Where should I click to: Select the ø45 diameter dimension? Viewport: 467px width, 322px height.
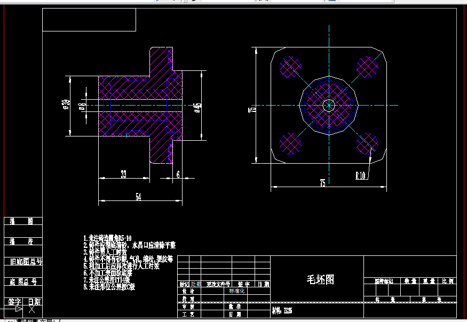tap(197, 108)
